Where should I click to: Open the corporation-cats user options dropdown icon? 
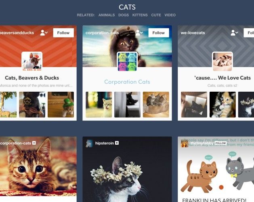(x=139, y=33)
